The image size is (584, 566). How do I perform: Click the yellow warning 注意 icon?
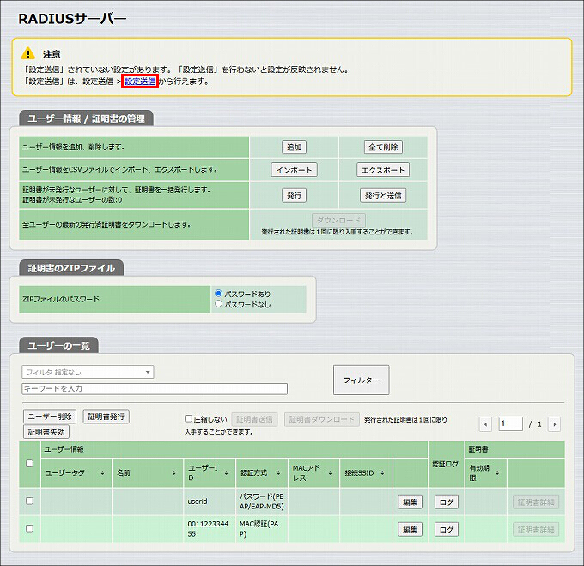pyautogui.click(x=28, y=53)
